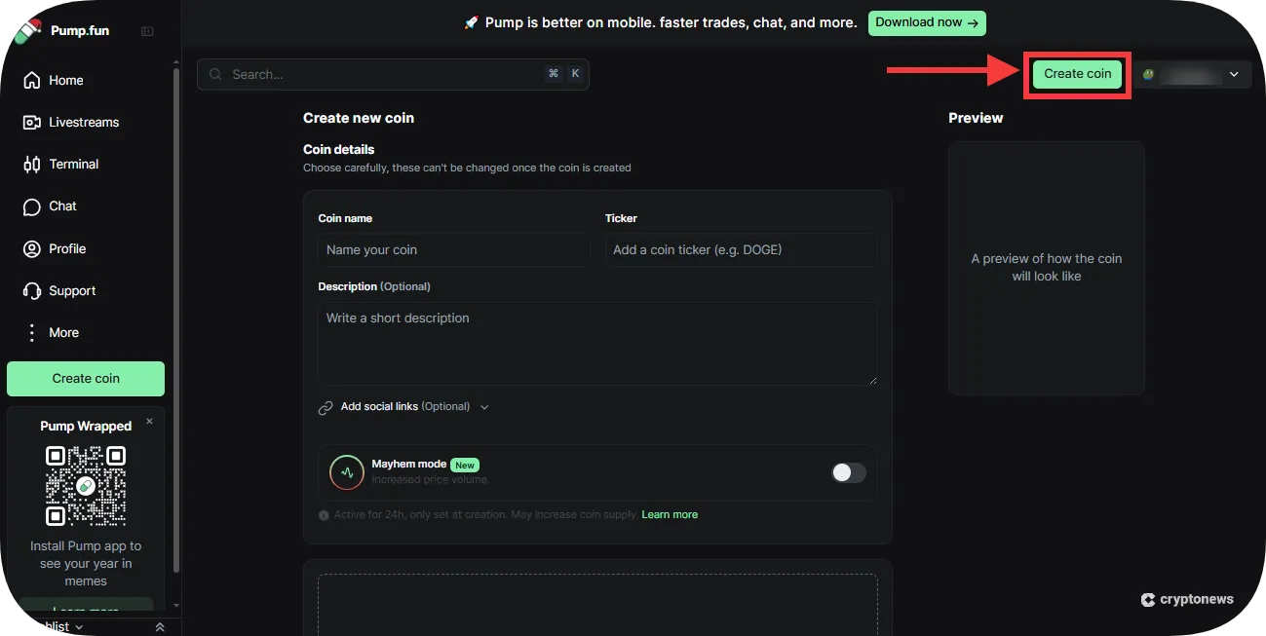This screenshot has width=1266, height=636.
Task: Click the Pump.fun pill logo
Action: pos(28,30)
